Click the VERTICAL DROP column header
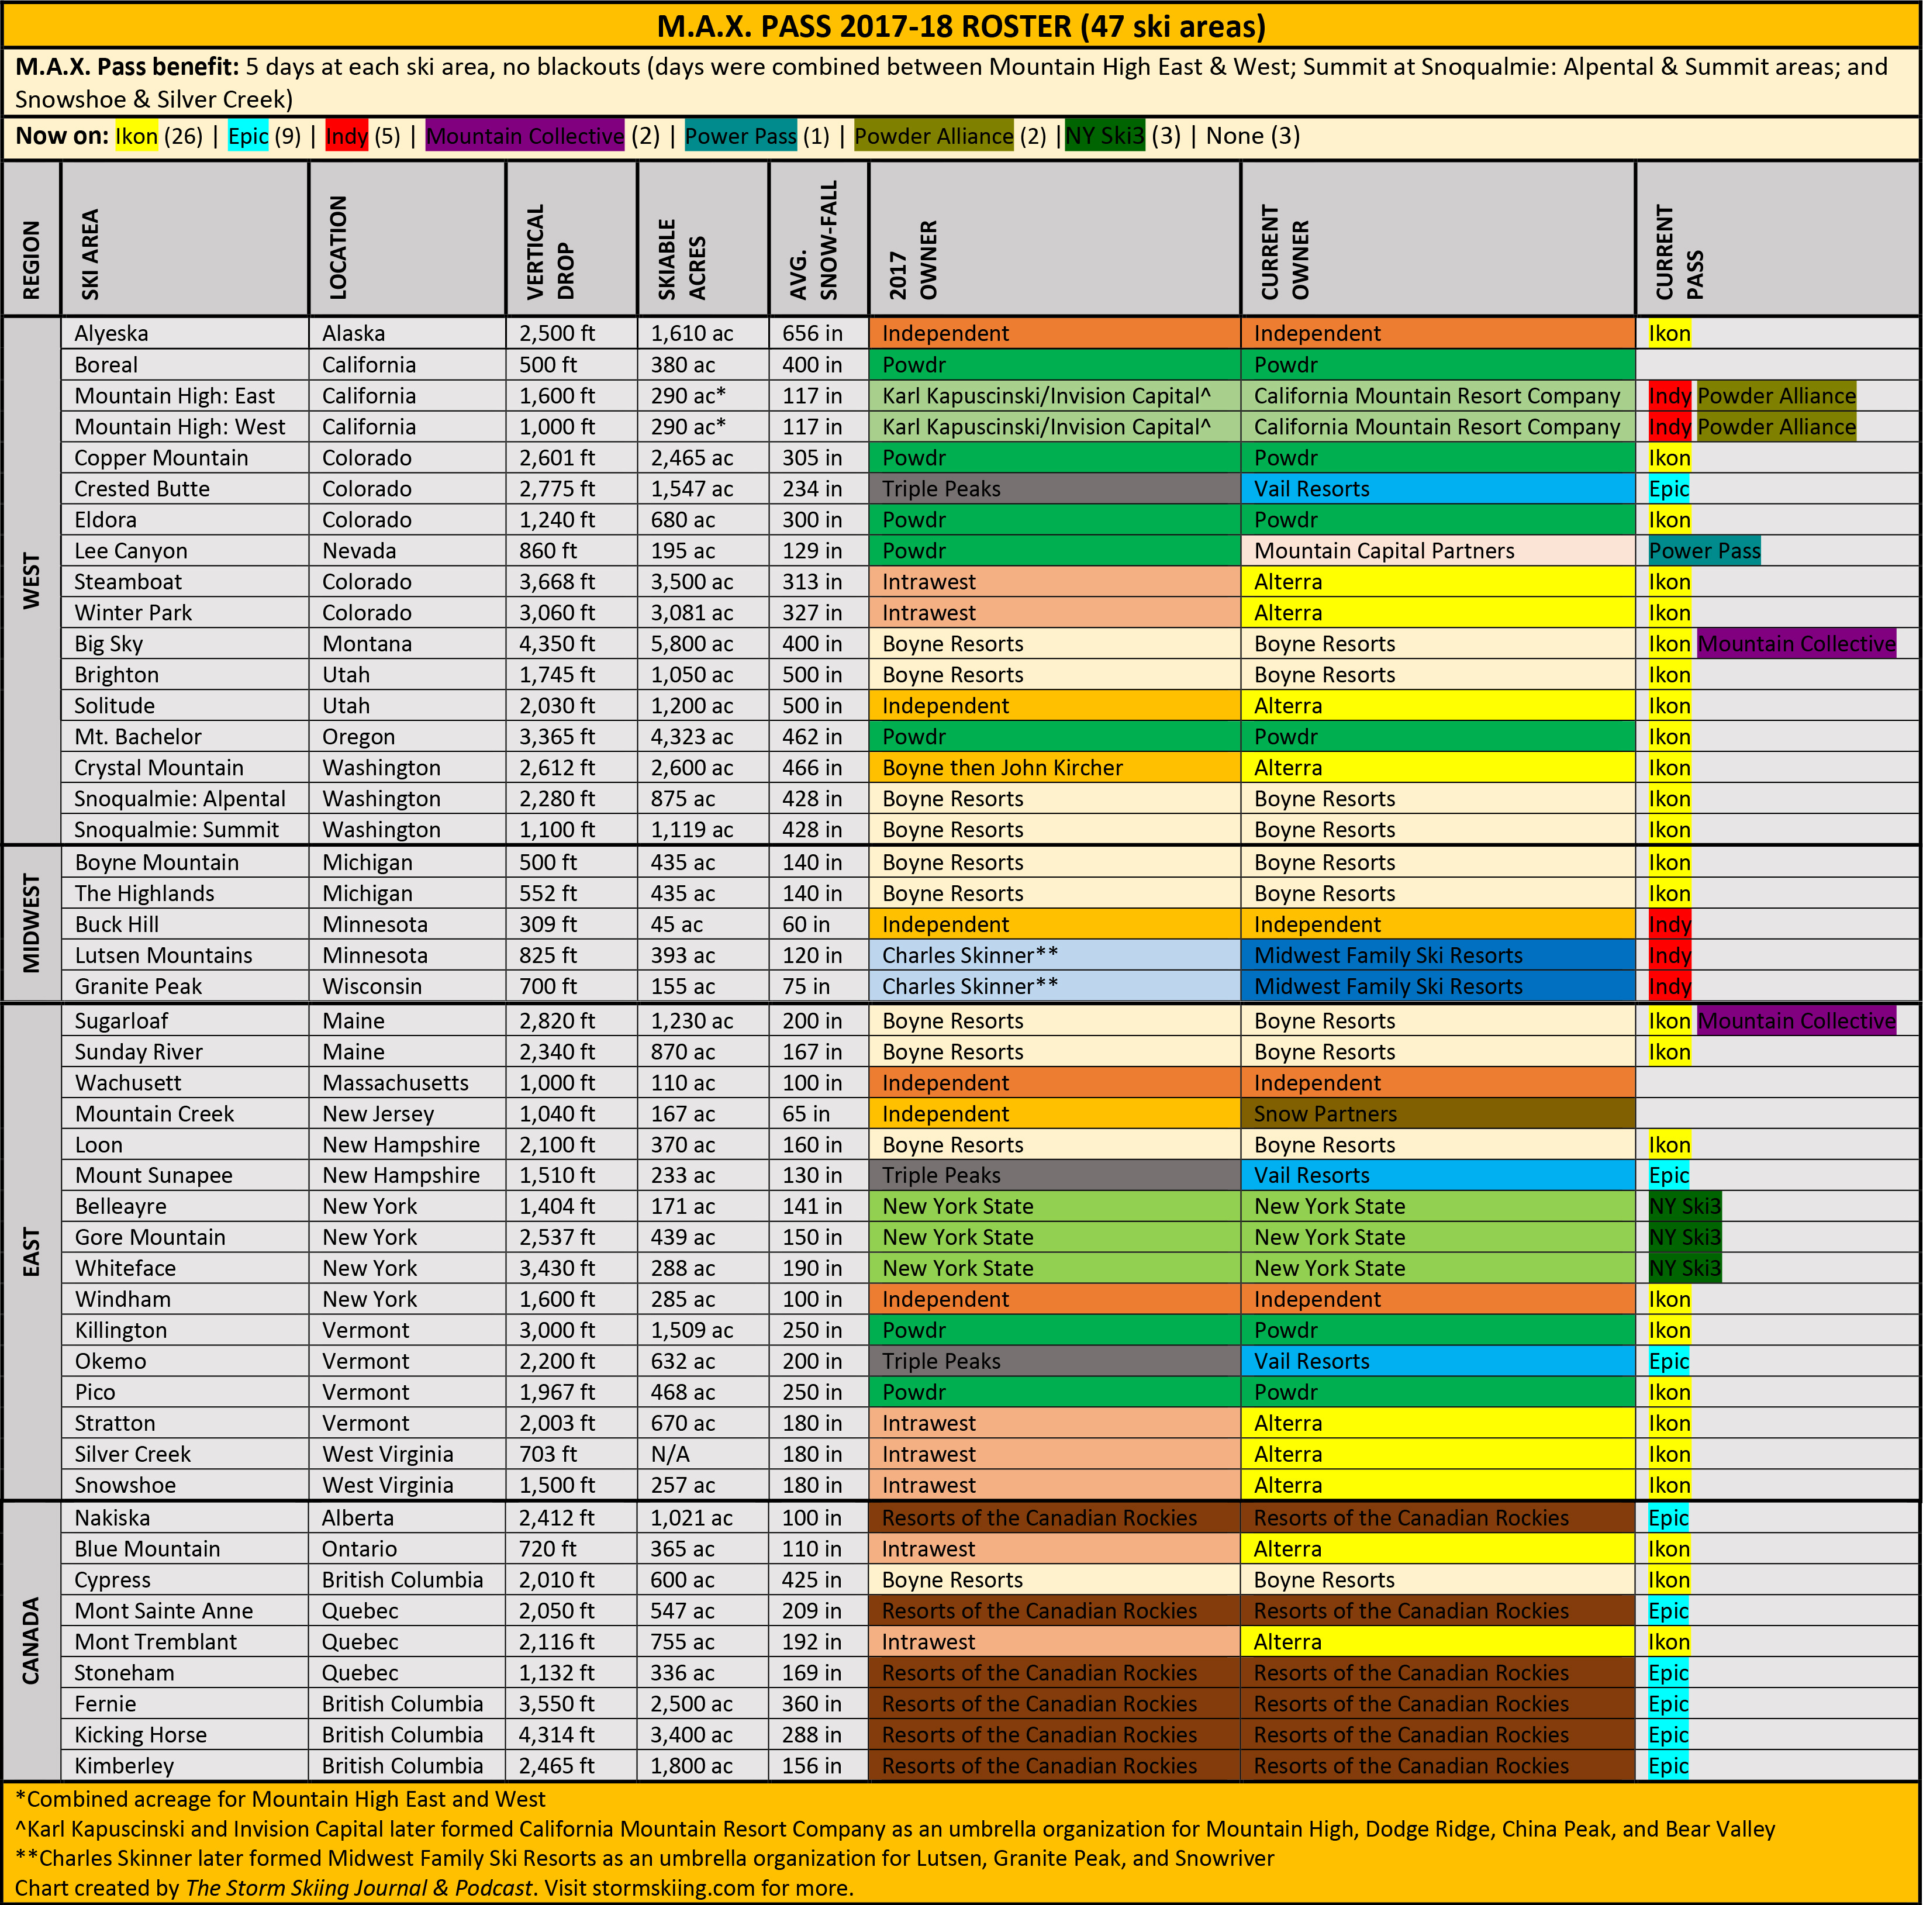The height and width of the screenshot is (1905, 1923). pos(550,253)
